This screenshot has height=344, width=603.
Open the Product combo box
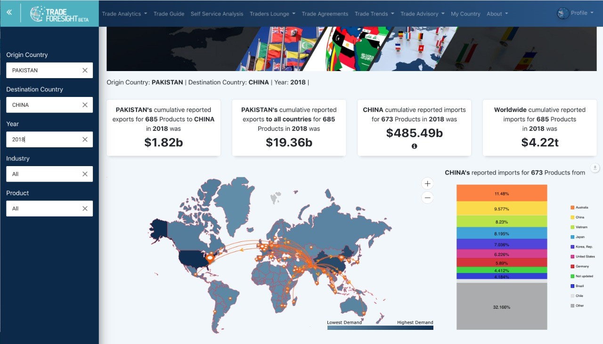tap(49, 208)
